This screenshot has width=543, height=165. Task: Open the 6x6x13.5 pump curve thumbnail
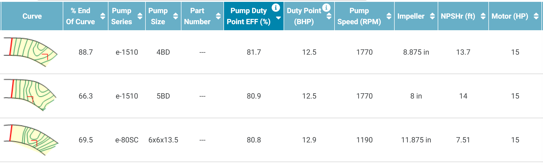31,140
